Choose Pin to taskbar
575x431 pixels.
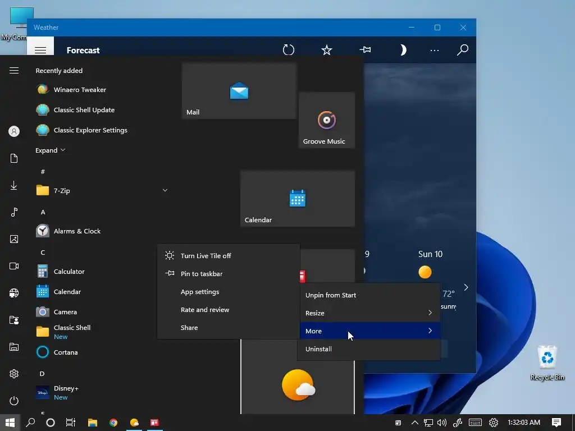pyautogui.click(x=229, y=274)
